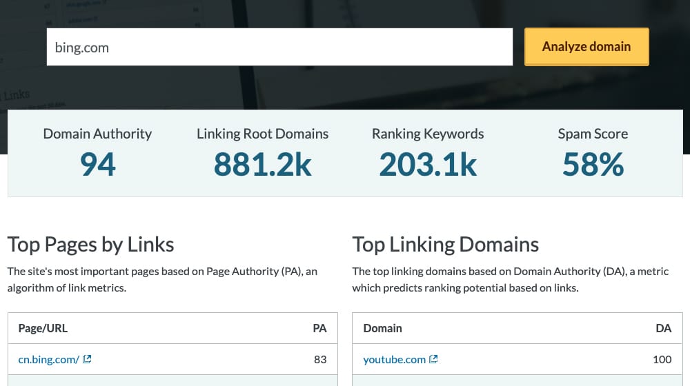This screenshot has height=386, width=690.
Task: Select the Ranking Keywords value 203.1k
Action: [428, 165]
